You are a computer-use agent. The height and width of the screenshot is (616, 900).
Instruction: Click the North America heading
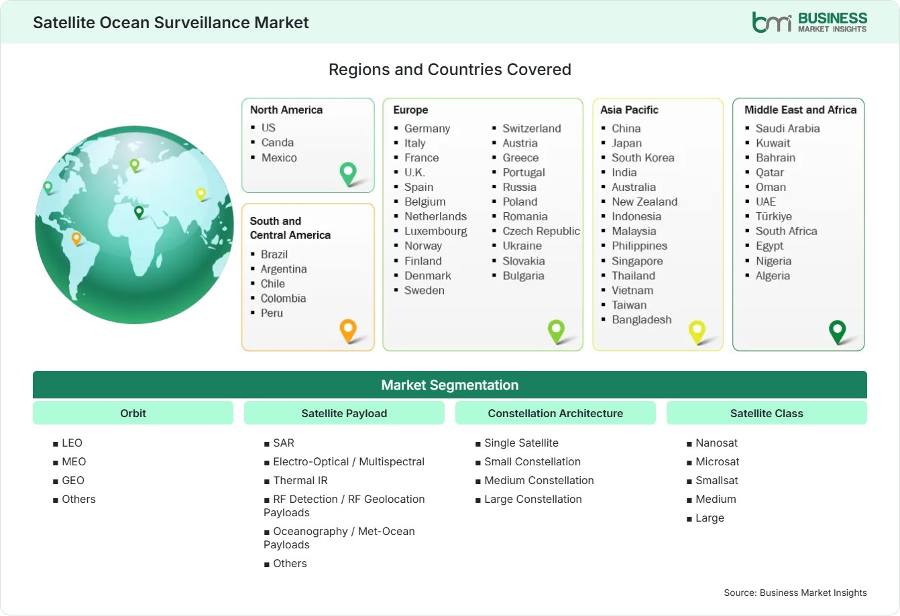click(286, 110)
